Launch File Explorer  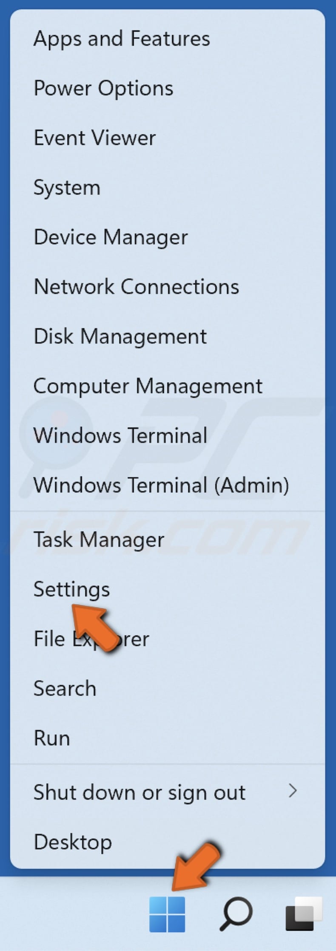pos(91,638)
